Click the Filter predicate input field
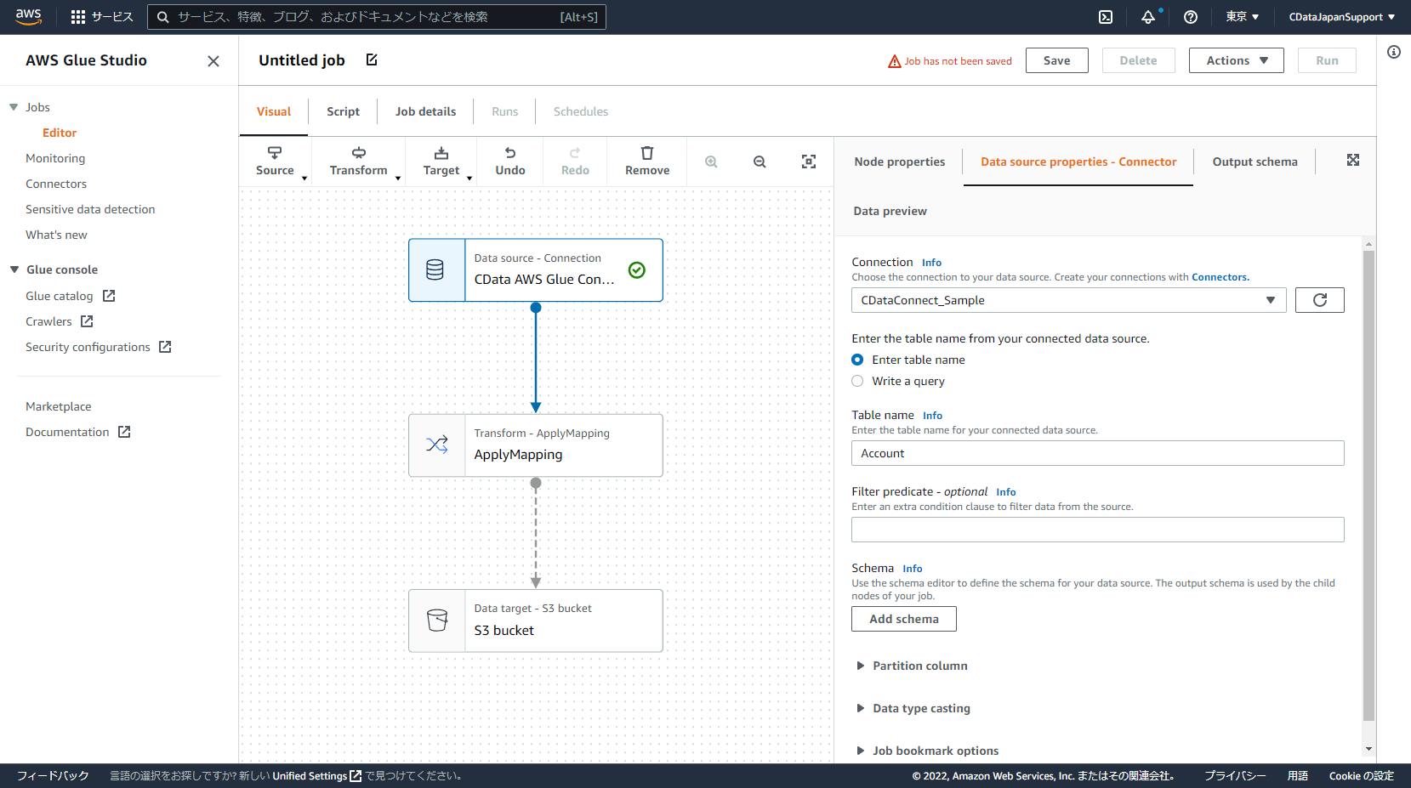 [1098, 530]
